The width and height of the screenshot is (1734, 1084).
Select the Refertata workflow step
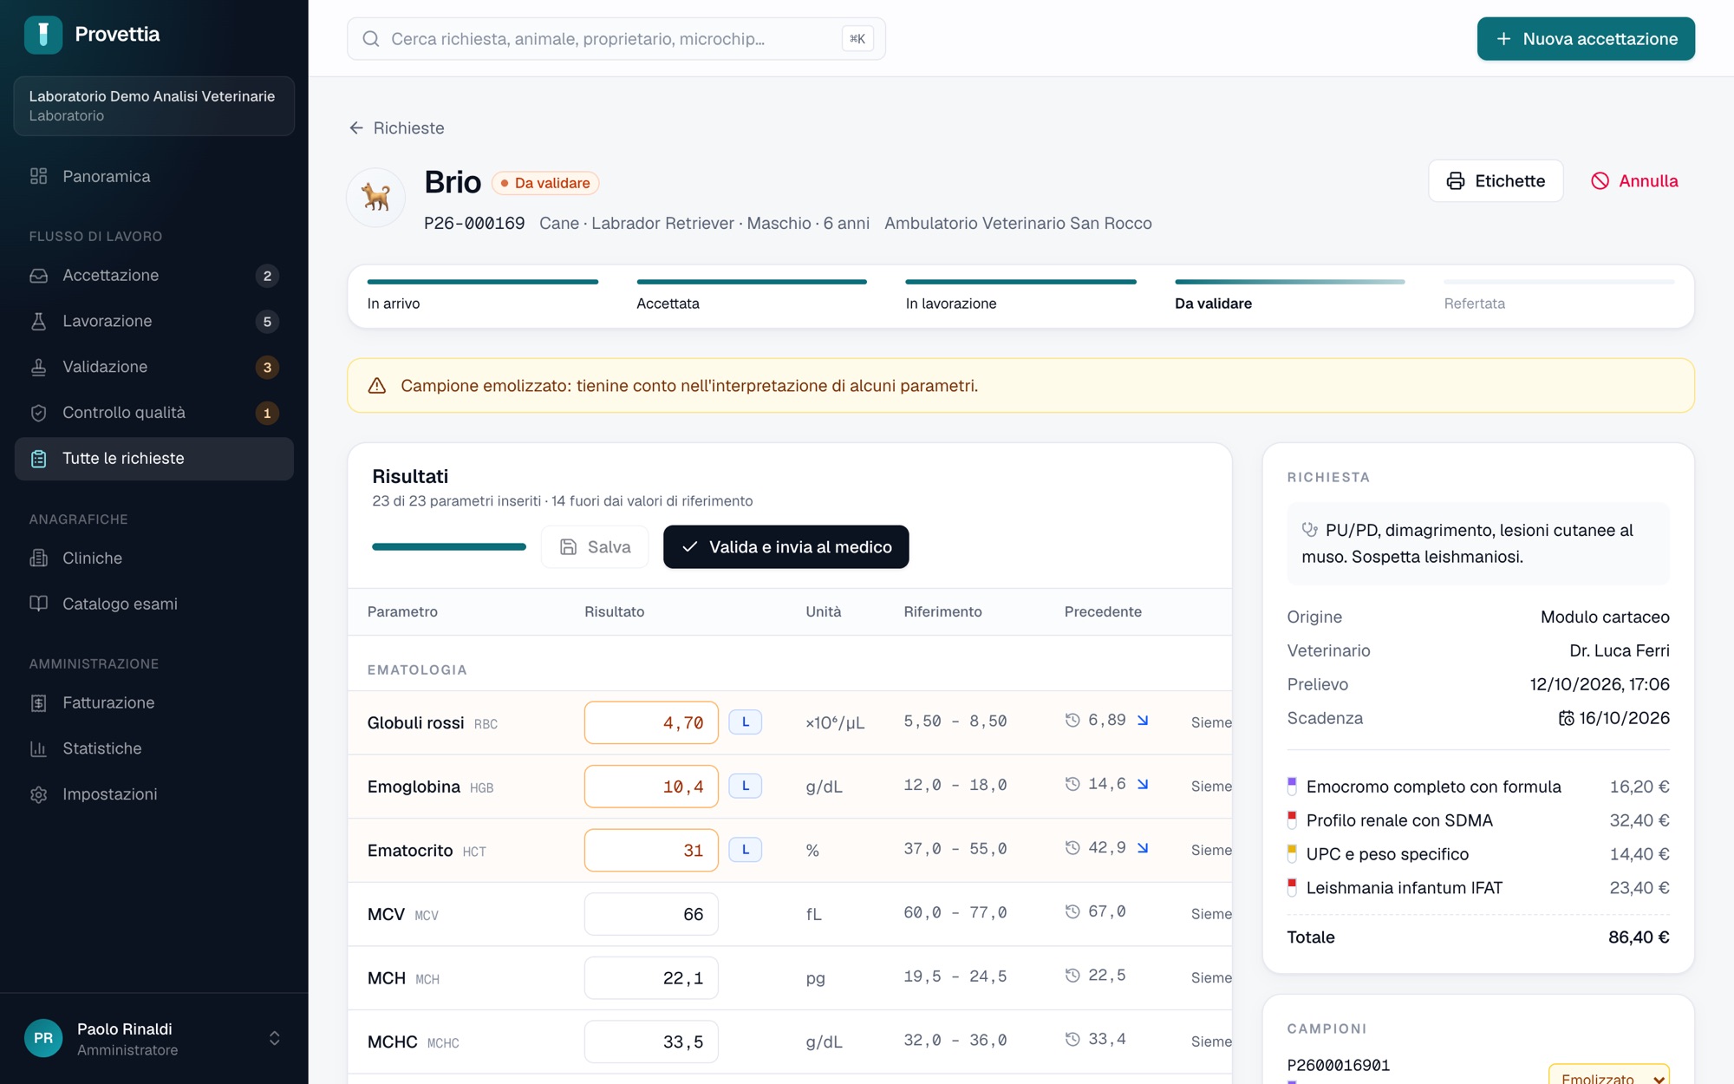tap(1559, 296)
